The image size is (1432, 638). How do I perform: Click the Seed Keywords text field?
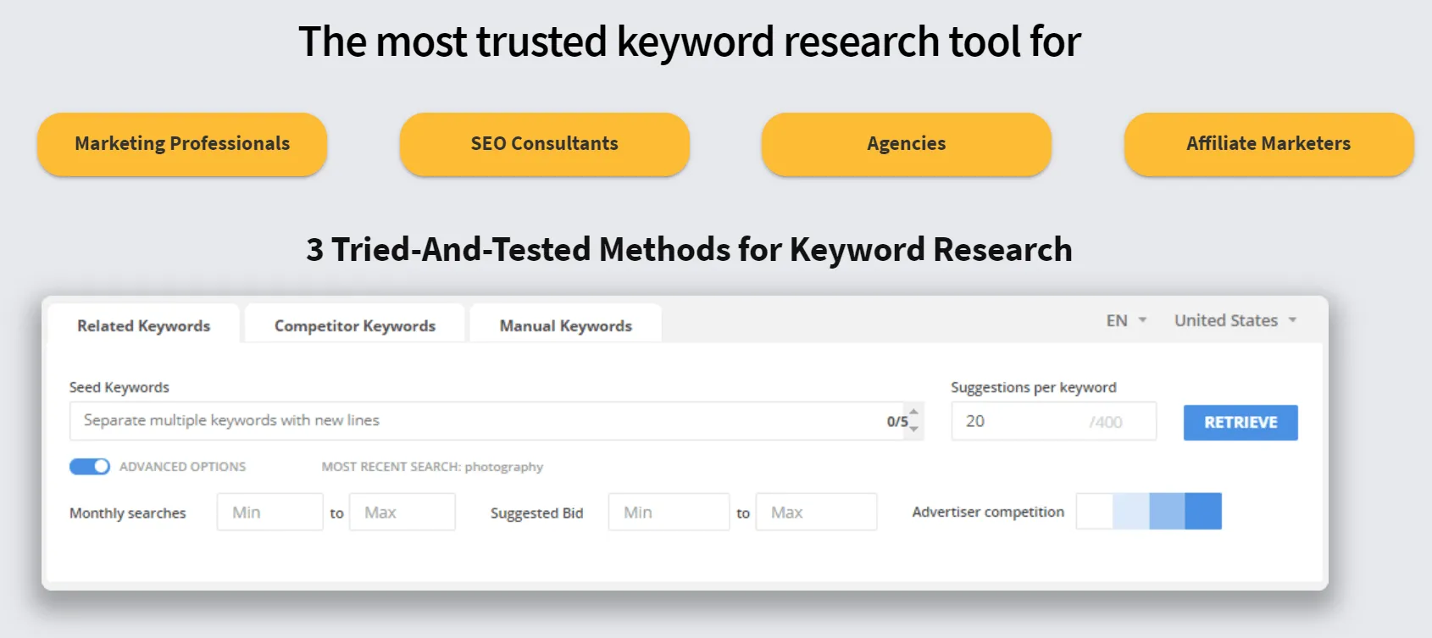point(475,421)
